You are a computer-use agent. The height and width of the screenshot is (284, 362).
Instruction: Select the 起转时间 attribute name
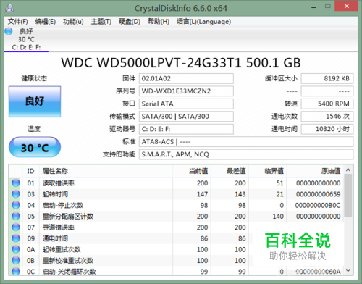click(55, 194)
